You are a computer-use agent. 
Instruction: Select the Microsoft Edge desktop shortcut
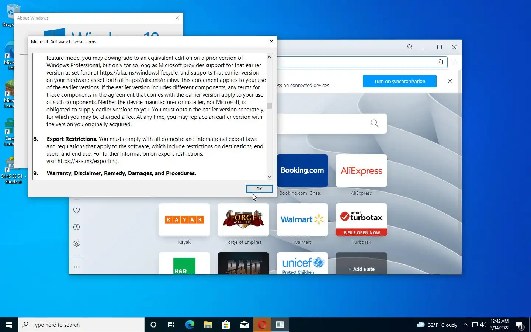pos(9,55)
